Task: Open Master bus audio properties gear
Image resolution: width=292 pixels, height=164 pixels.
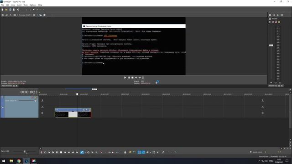Action: (270, 15)
